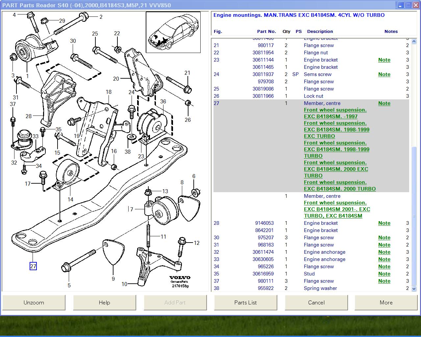Click callout number 10 in diagram
The height and width of the screenshot is (337, 421).
tap(124, 284)
